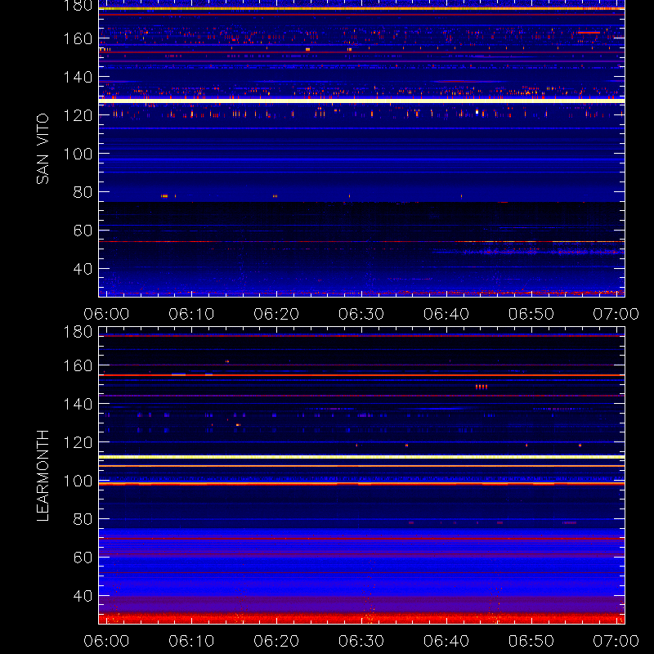Image resolution: width=654 pixels, height=654 pixels.
Task: Select the 160 tick label on LEARMONTH plot
Action: coord(78,365)
